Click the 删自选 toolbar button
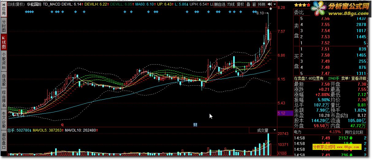Screen dimensions: 372x160 pyautogui.click(x=220, y=5)
